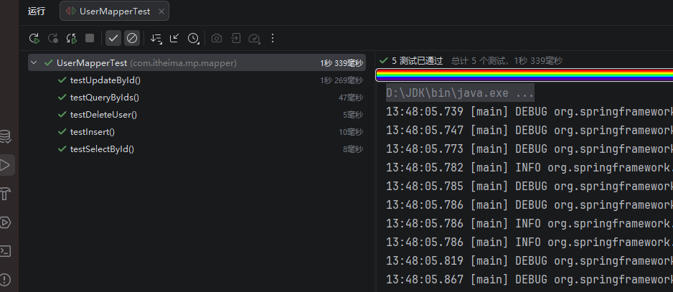Click log line timestamped 13:48:05.785
The height and width of the screenshot is (292, 673).
pyautogui.click(x=530, y=186)
